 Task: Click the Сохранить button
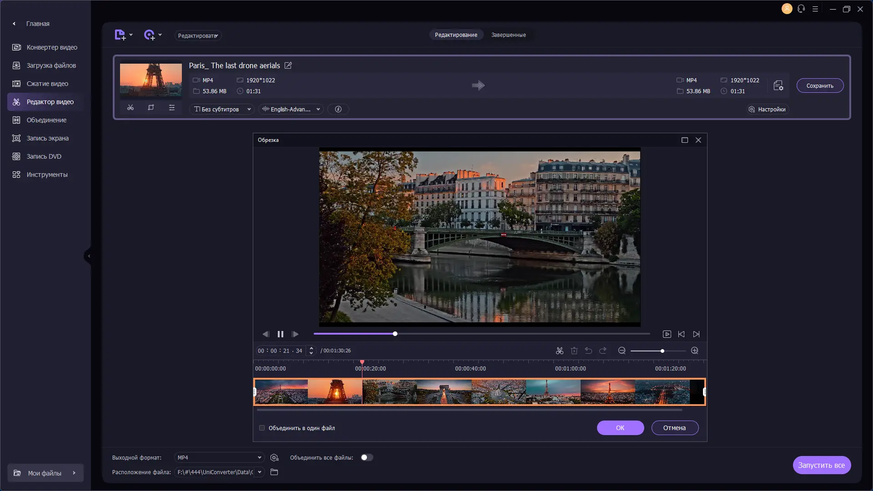point(819,85)
